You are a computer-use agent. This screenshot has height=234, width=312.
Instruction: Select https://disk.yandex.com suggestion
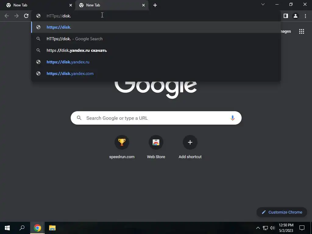click(x=156, y=73)
